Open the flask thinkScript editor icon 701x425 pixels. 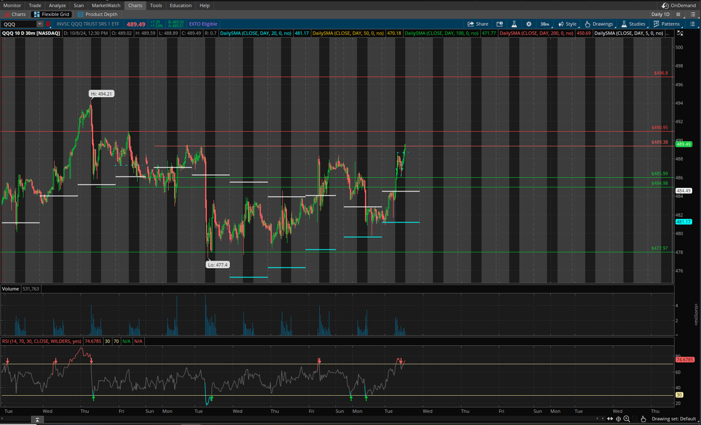pos(514,24)
